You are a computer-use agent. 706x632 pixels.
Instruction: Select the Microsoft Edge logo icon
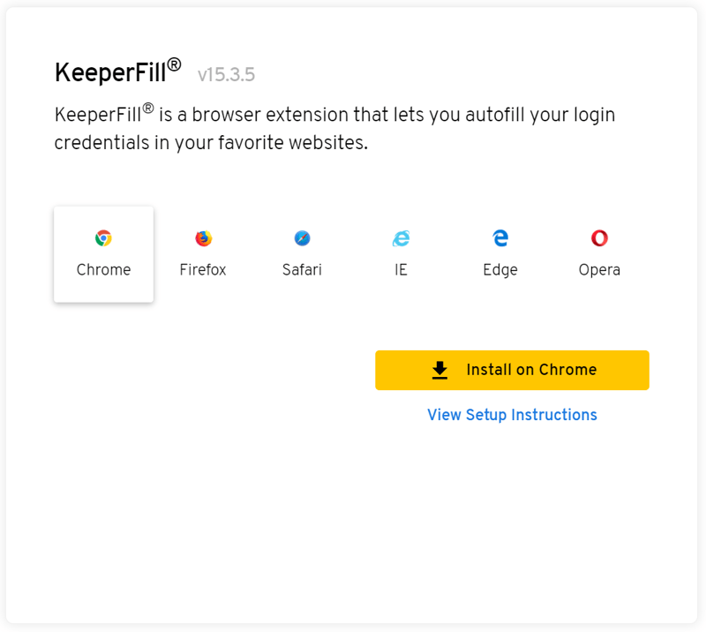500,237
